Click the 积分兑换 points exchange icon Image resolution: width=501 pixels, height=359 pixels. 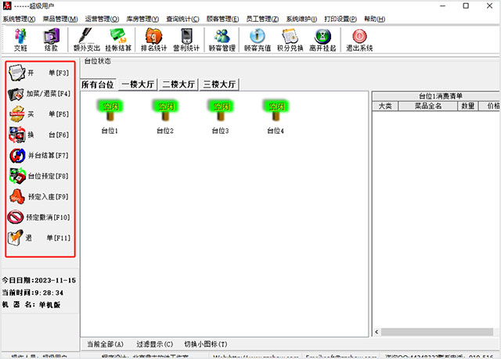290,39
